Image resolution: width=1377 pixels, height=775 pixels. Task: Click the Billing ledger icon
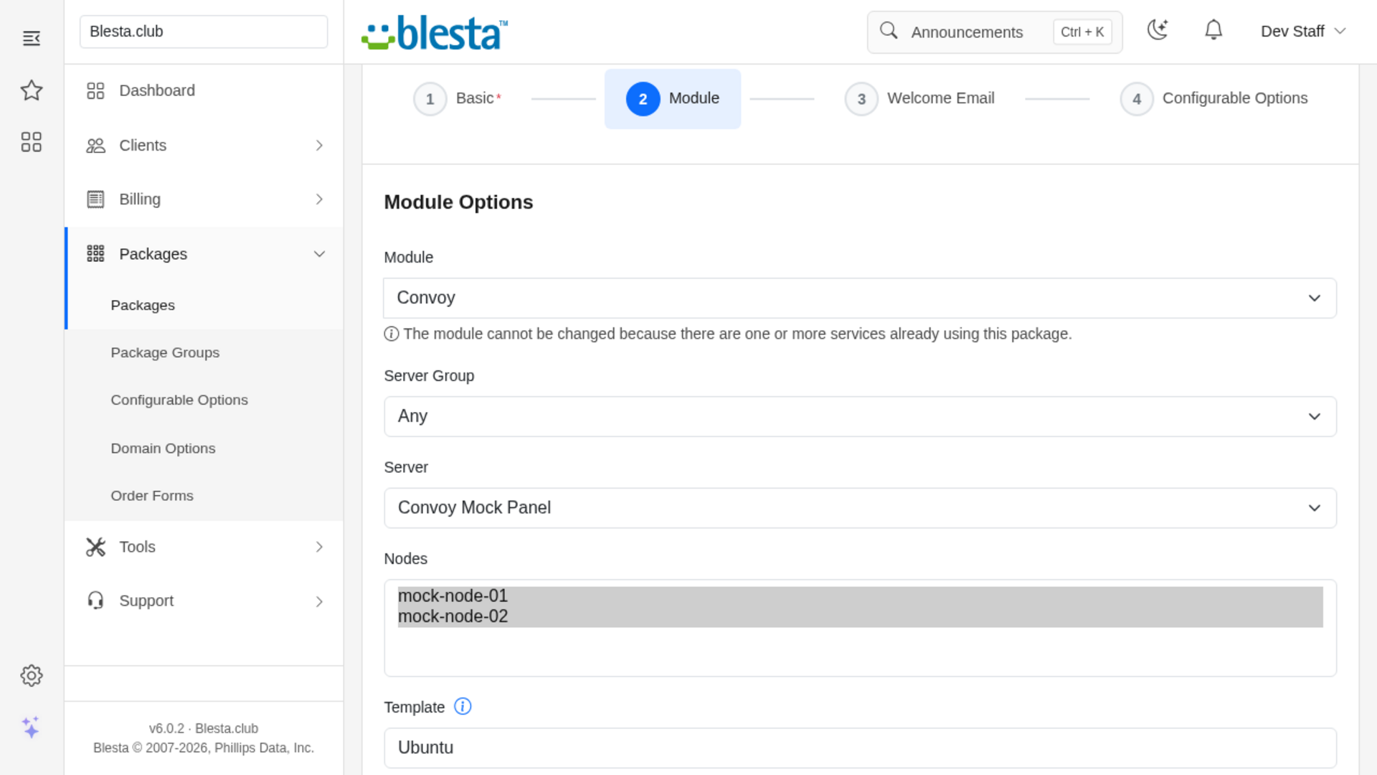coord(95,199)
